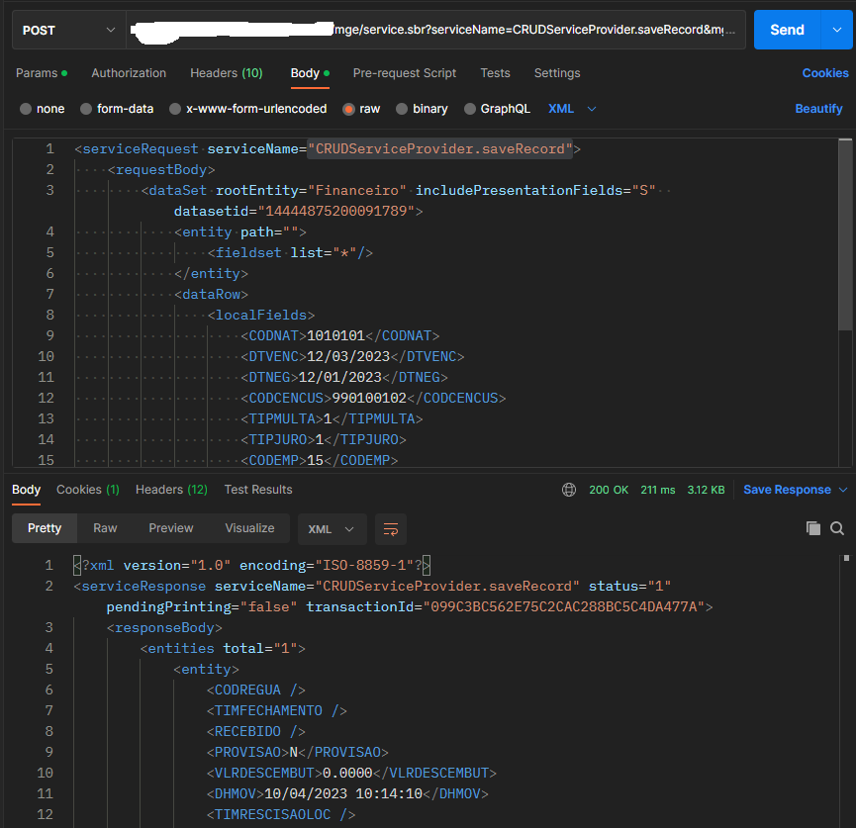
Task: Select the form-data radio option
Action: (87, 109)
